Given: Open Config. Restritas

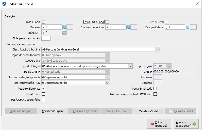Looking at the screenshot, I should (117, 111).
